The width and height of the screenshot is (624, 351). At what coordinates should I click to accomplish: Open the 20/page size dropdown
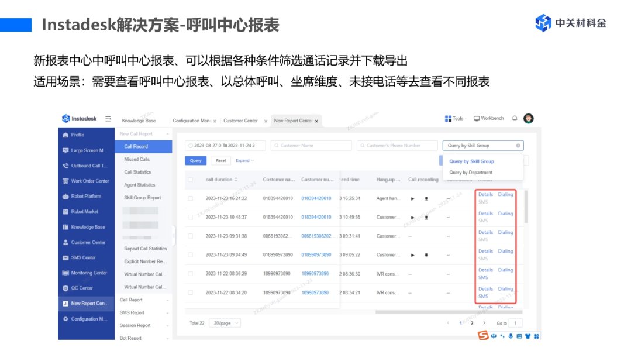tap(225, 323)
